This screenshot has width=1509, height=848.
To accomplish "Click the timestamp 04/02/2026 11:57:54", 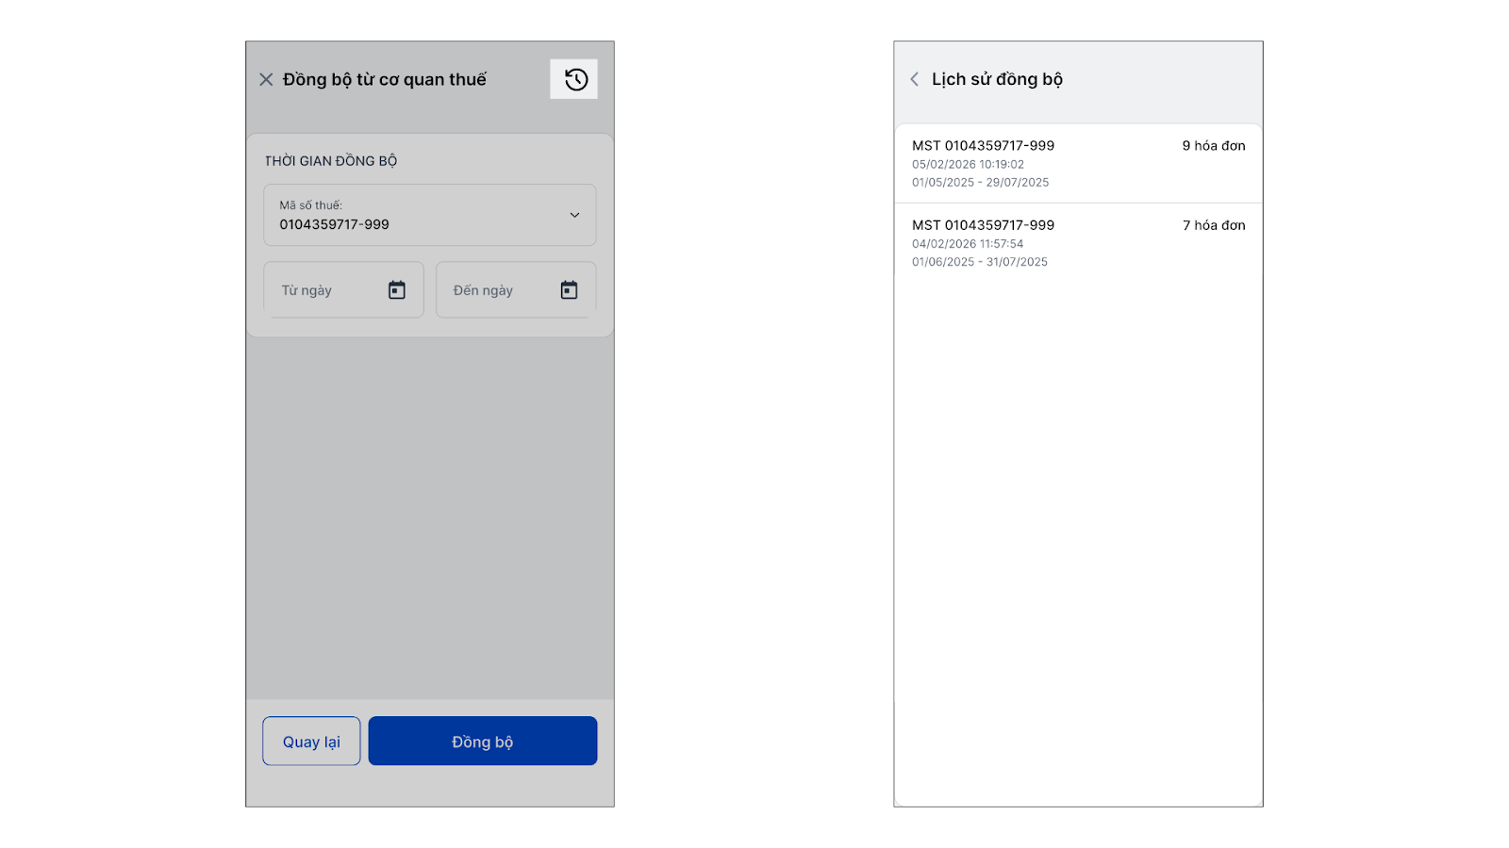I will (968, 244).
